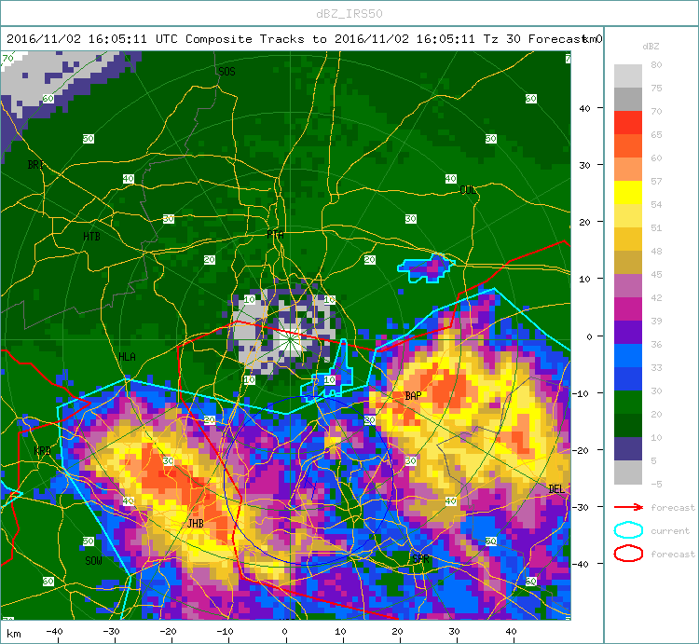Click the -40 tick on bottom axis
Viewport: 699px width, 644px height.
pyautogui.click(x=54, y=632)
